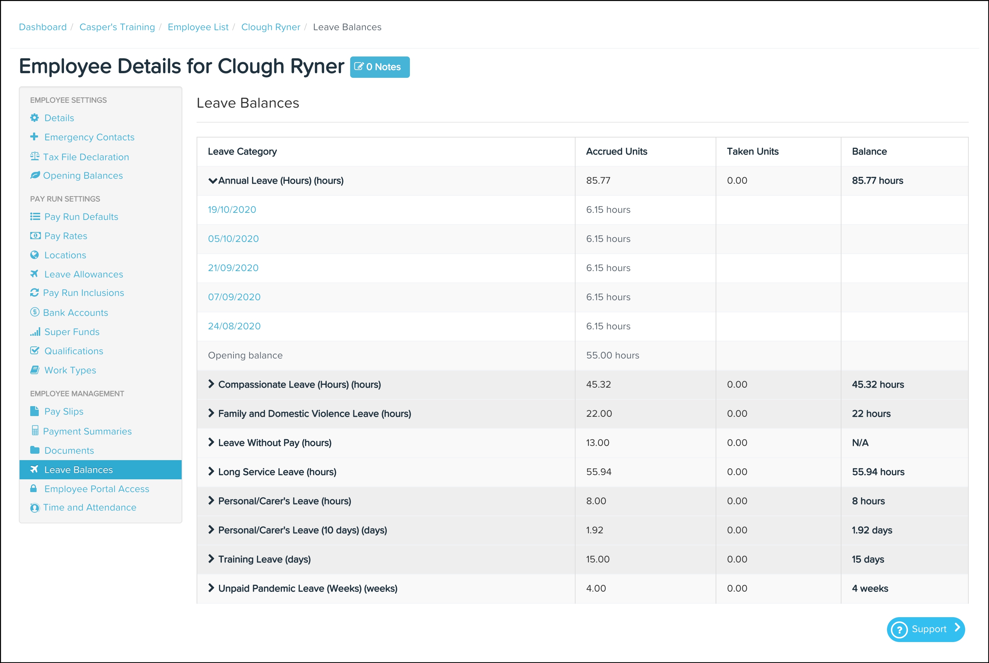This screenshot has height=663, width=989.
Task: Open the 19/10/2020 accrual date link
Action: coord(232,210)
